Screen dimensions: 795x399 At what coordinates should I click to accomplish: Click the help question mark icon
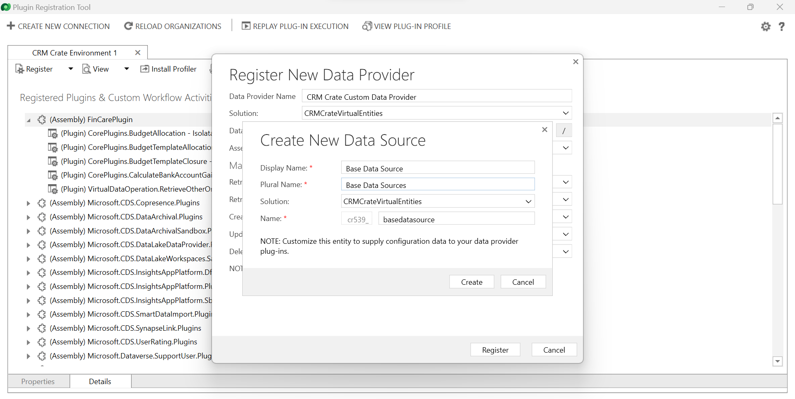click(782, 26)
